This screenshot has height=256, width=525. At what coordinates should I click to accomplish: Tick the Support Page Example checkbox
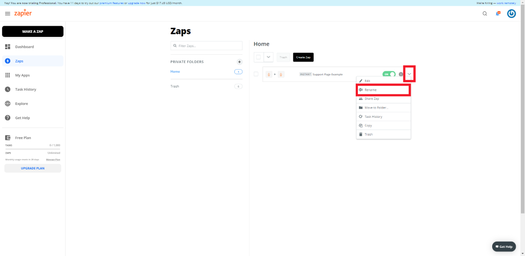256,74
